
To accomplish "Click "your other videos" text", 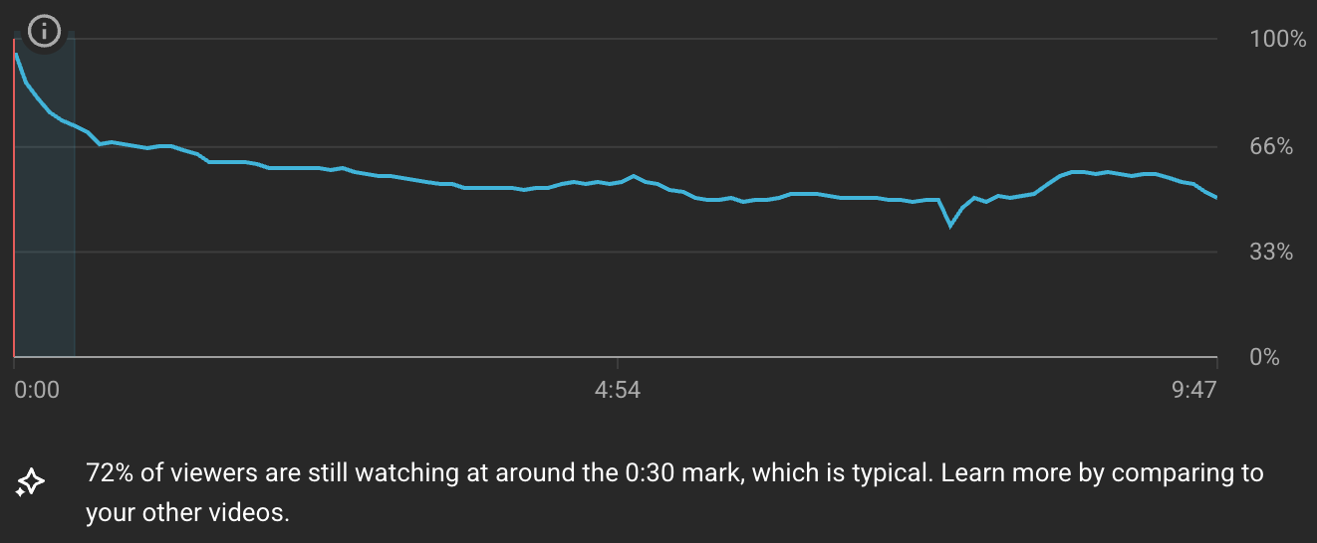I will tap(186, 515).
